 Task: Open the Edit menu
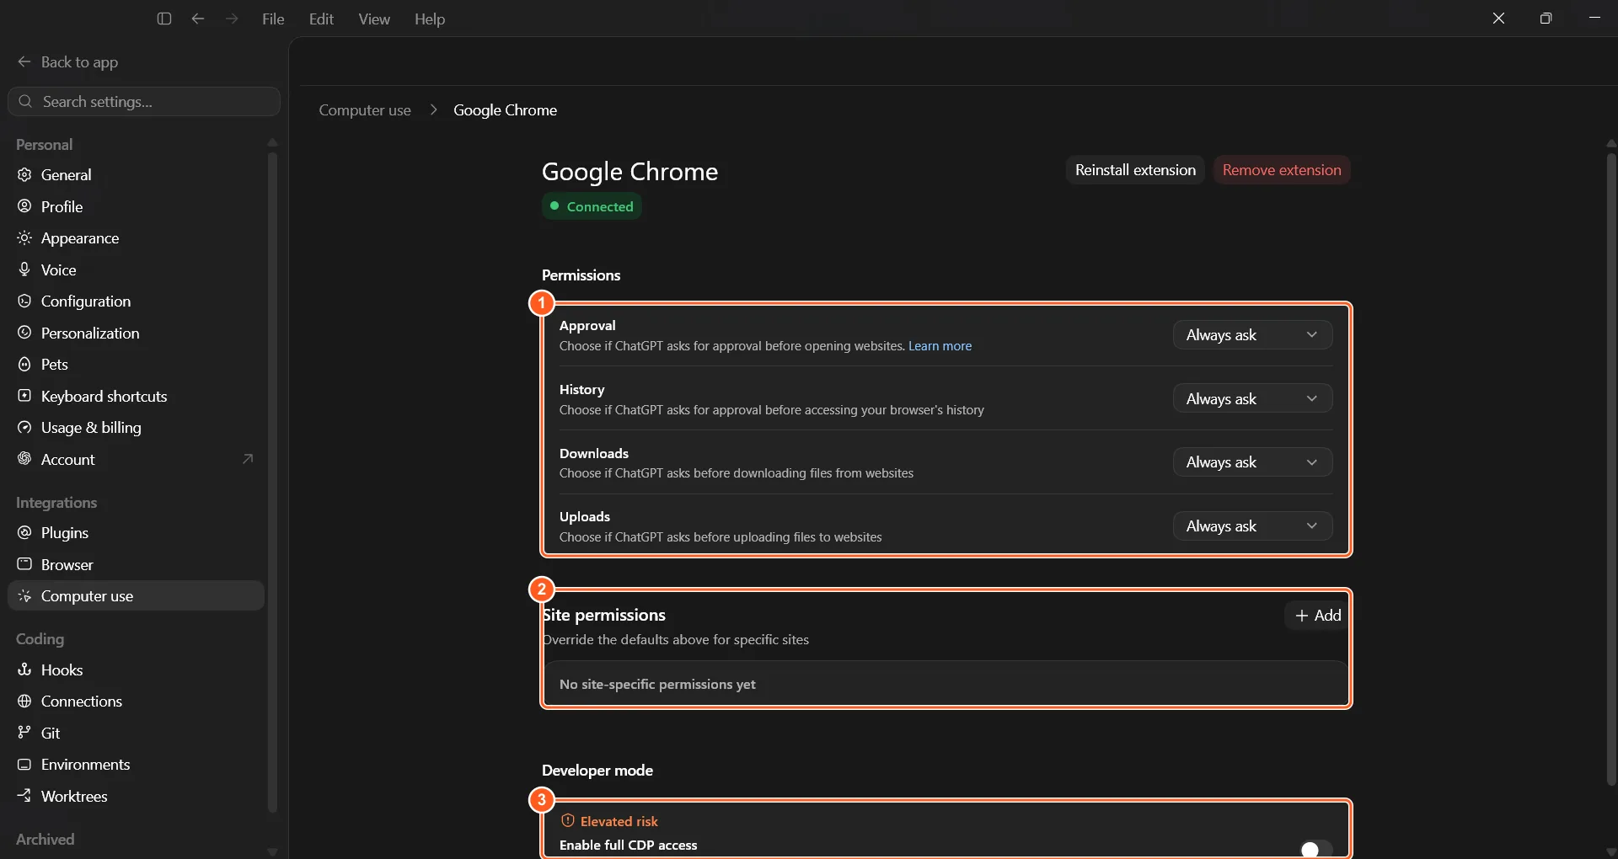coord(321,19)
